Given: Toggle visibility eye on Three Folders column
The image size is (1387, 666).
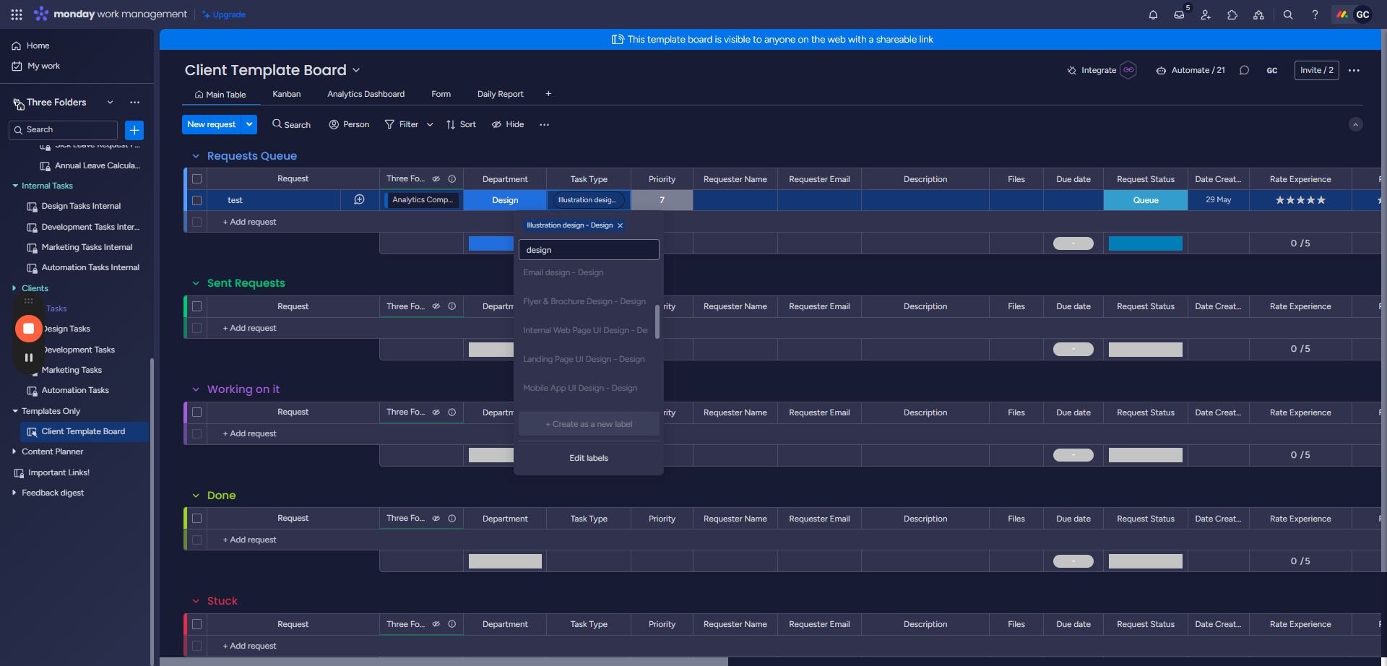Looking at the screenshot, I should tap(436, 179).
